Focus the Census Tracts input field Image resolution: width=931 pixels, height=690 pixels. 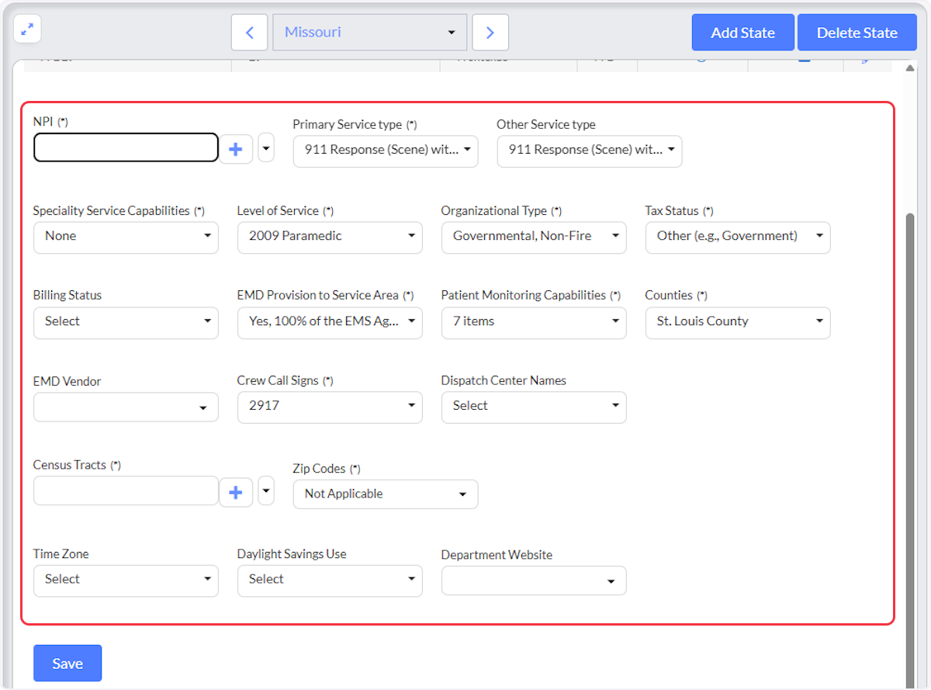(126, 491)
